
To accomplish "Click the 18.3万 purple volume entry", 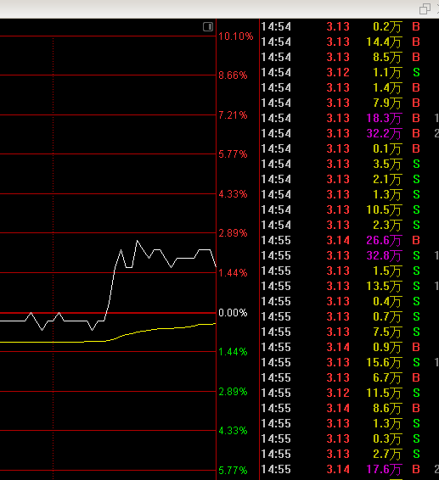I will pyautogui.click(x=384, y=118).
